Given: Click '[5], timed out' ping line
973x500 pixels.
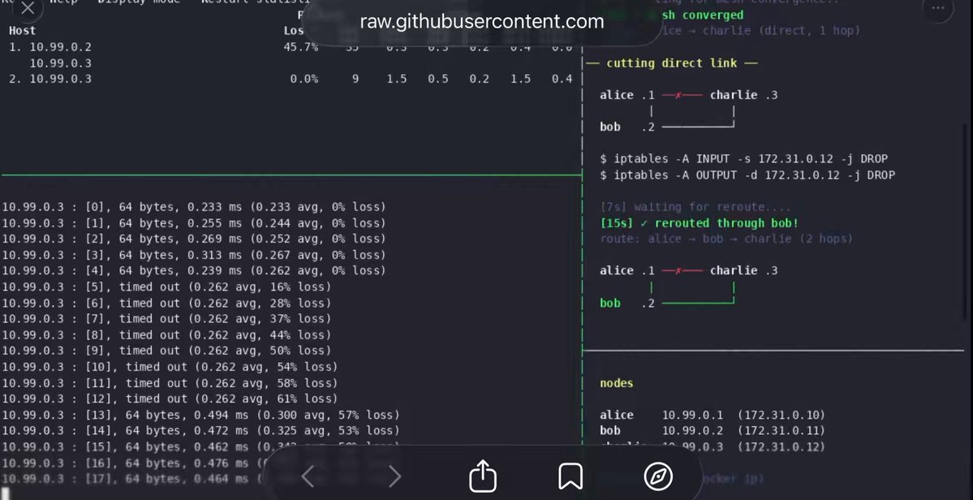Looking at the screenshot, I should point(166,287).
